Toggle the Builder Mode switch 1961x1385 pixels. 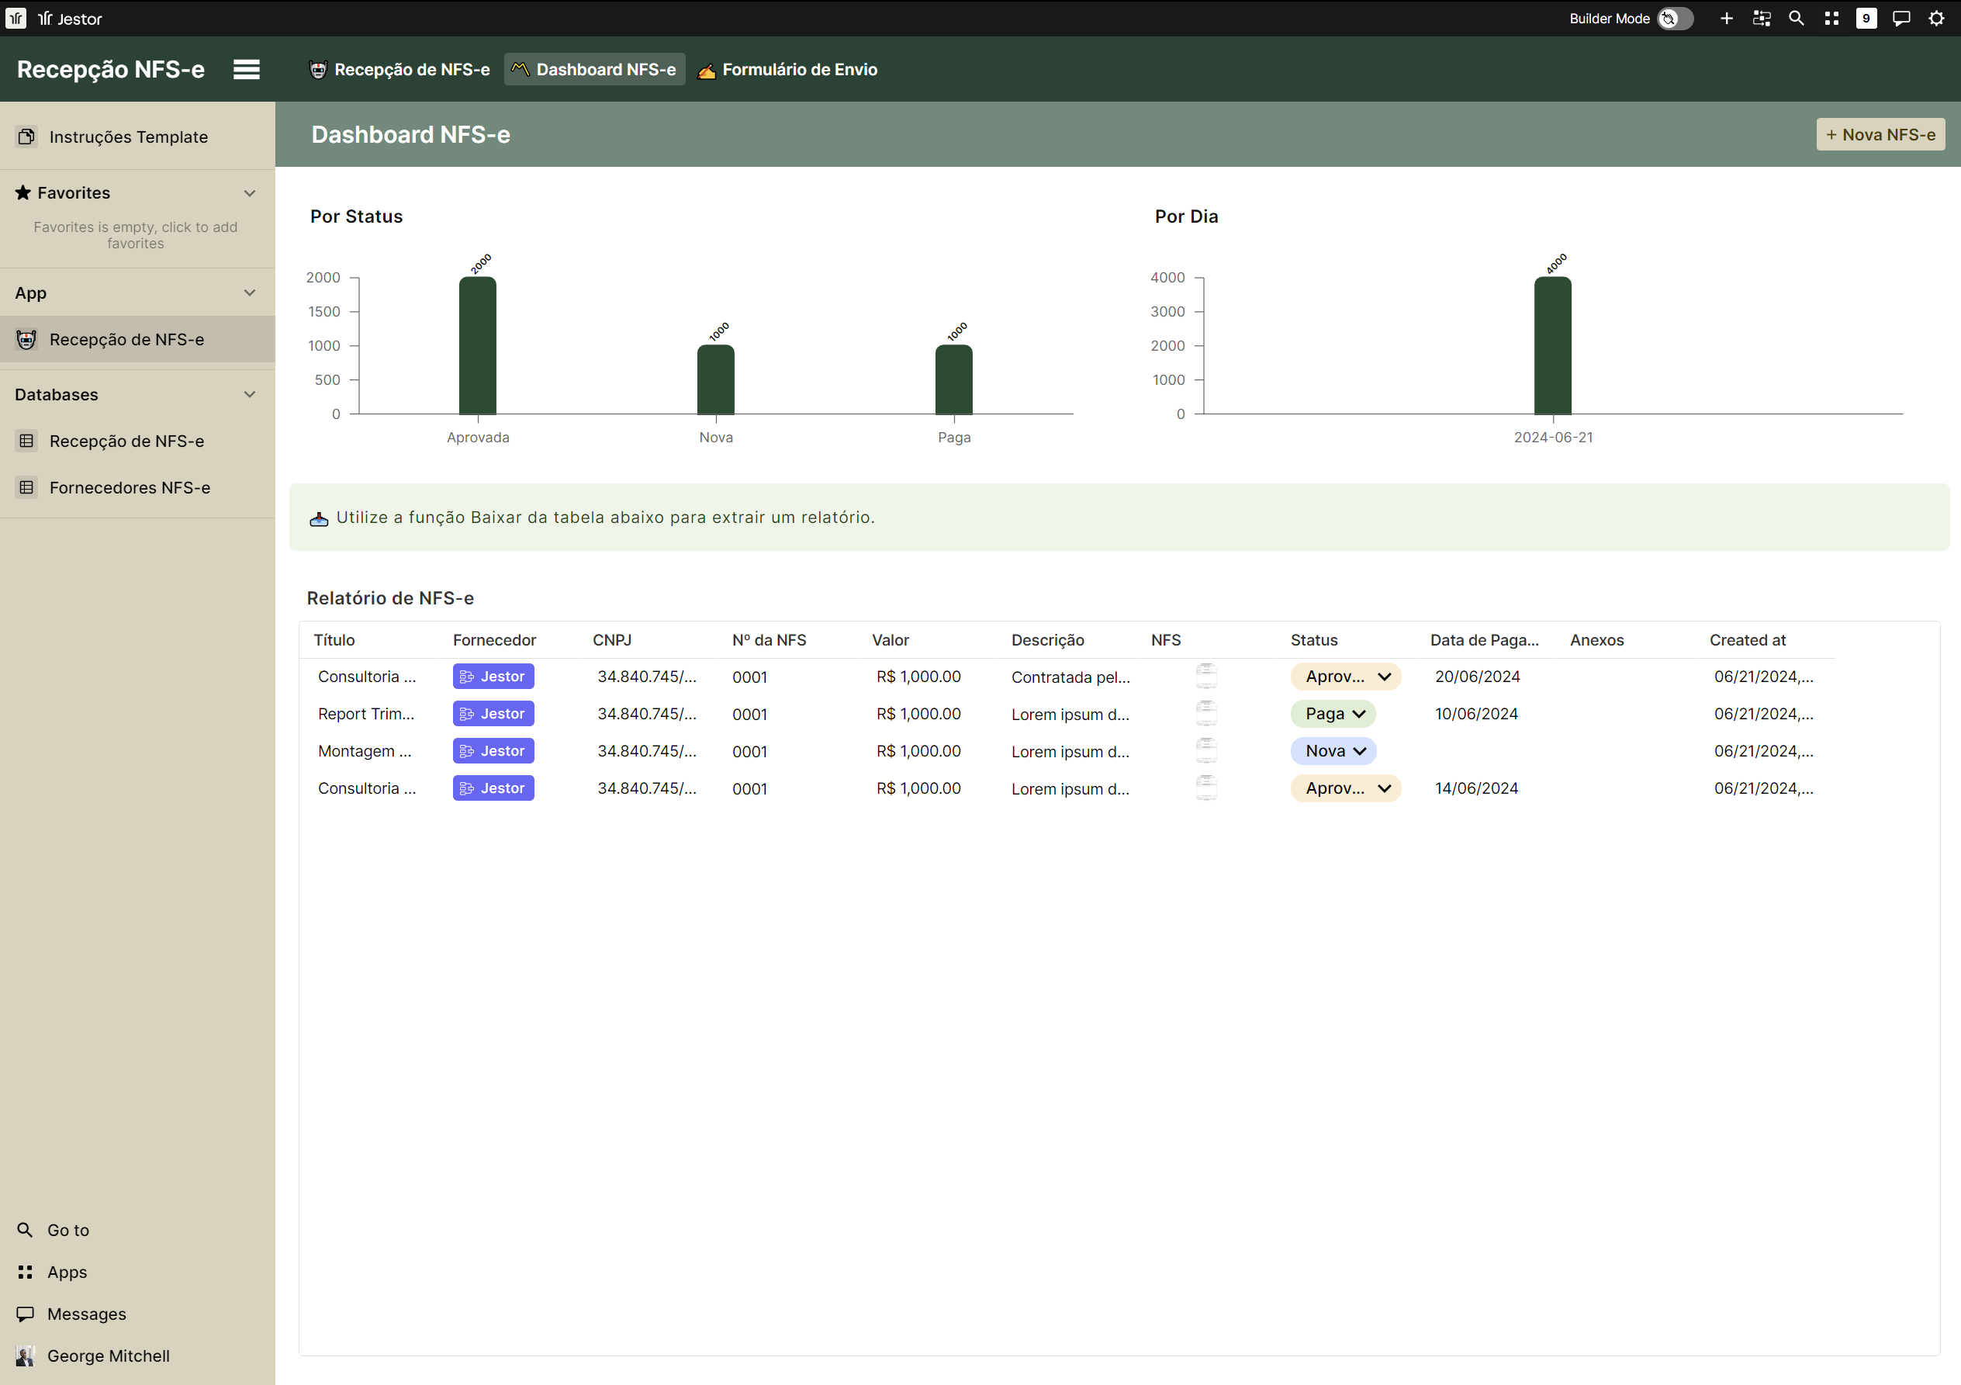1675,18
